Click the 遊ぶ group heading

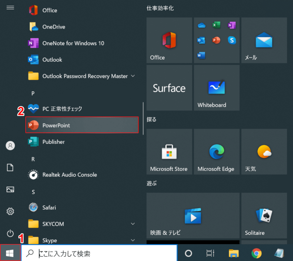(x=152, y=183)
